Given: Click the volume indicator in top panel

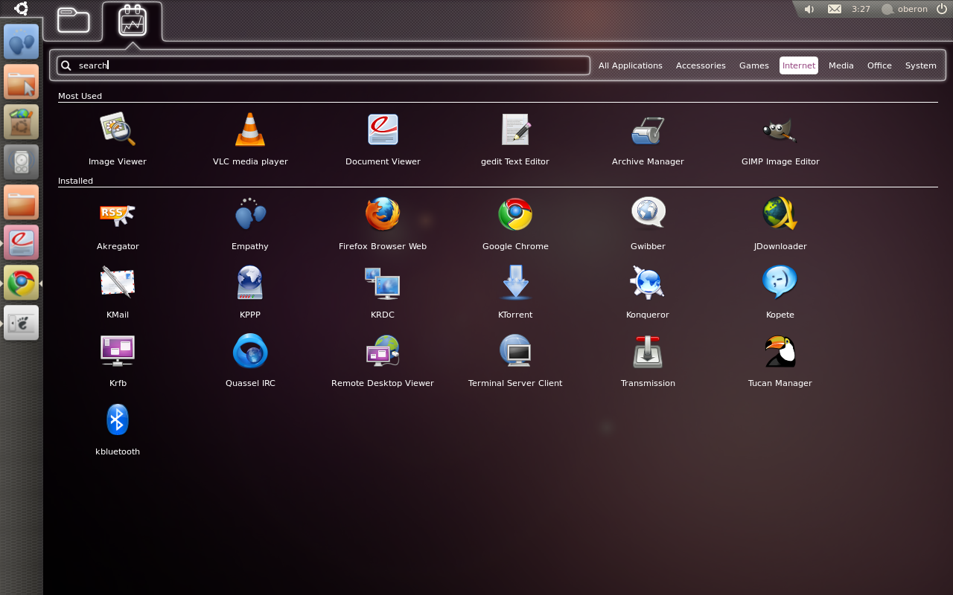Looking at the screenshot, I should pos(809,9).
